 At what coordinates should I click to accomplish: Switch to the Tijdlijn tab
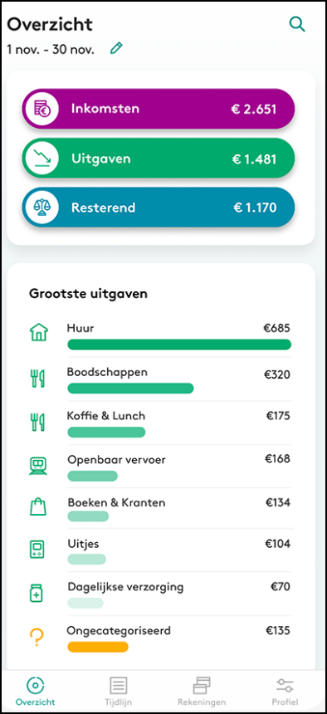[x=119, y=691]
